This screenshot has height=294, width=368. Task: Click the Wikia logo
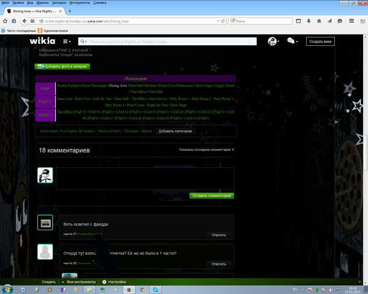tap(42, 41)
